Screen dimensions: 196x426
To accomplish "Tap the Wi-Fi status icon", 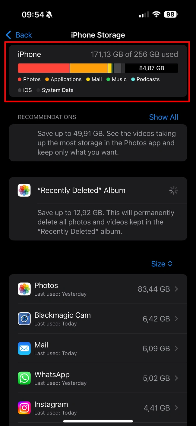I will point(156,14).
